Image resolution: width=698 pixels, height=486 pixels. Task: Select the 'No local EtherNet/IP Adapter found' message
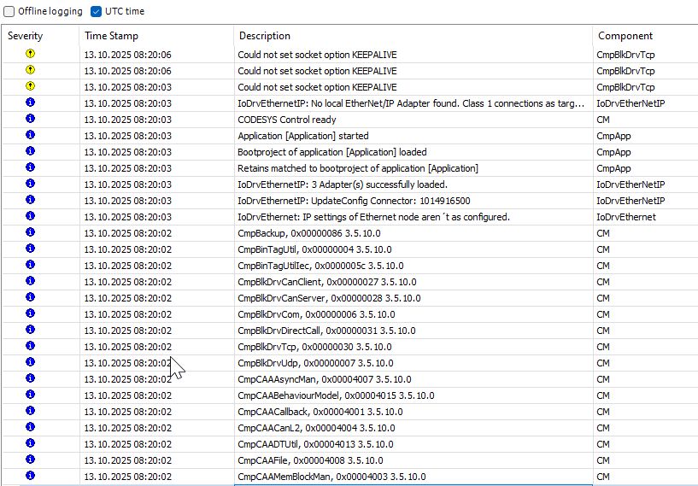(410, 103)
